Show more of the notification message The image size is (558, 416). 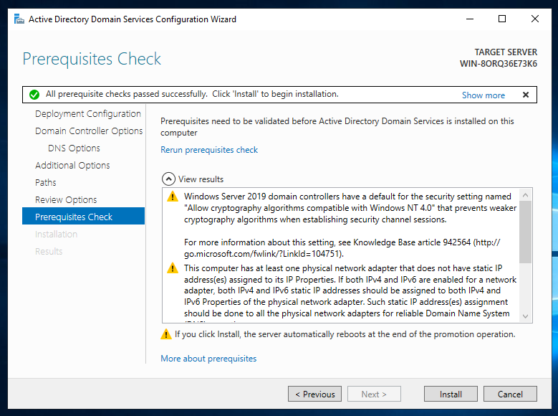(x=484, y=95)
